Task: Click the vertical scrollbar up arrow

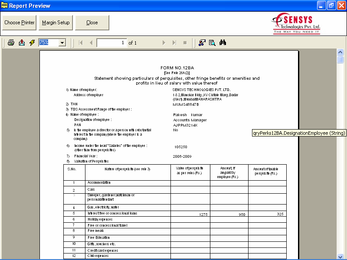Action: point(340,52)
